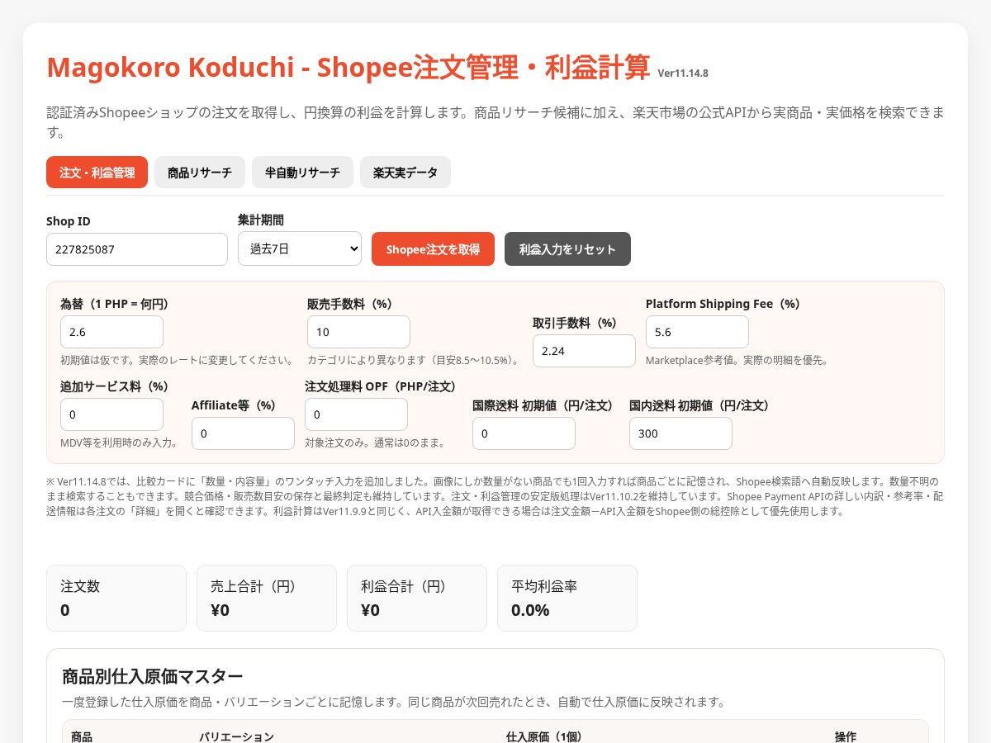This screenshot has height=743, width=991.
Task: Focus the 販売手数料 (%) input
Action: (358, 332)
